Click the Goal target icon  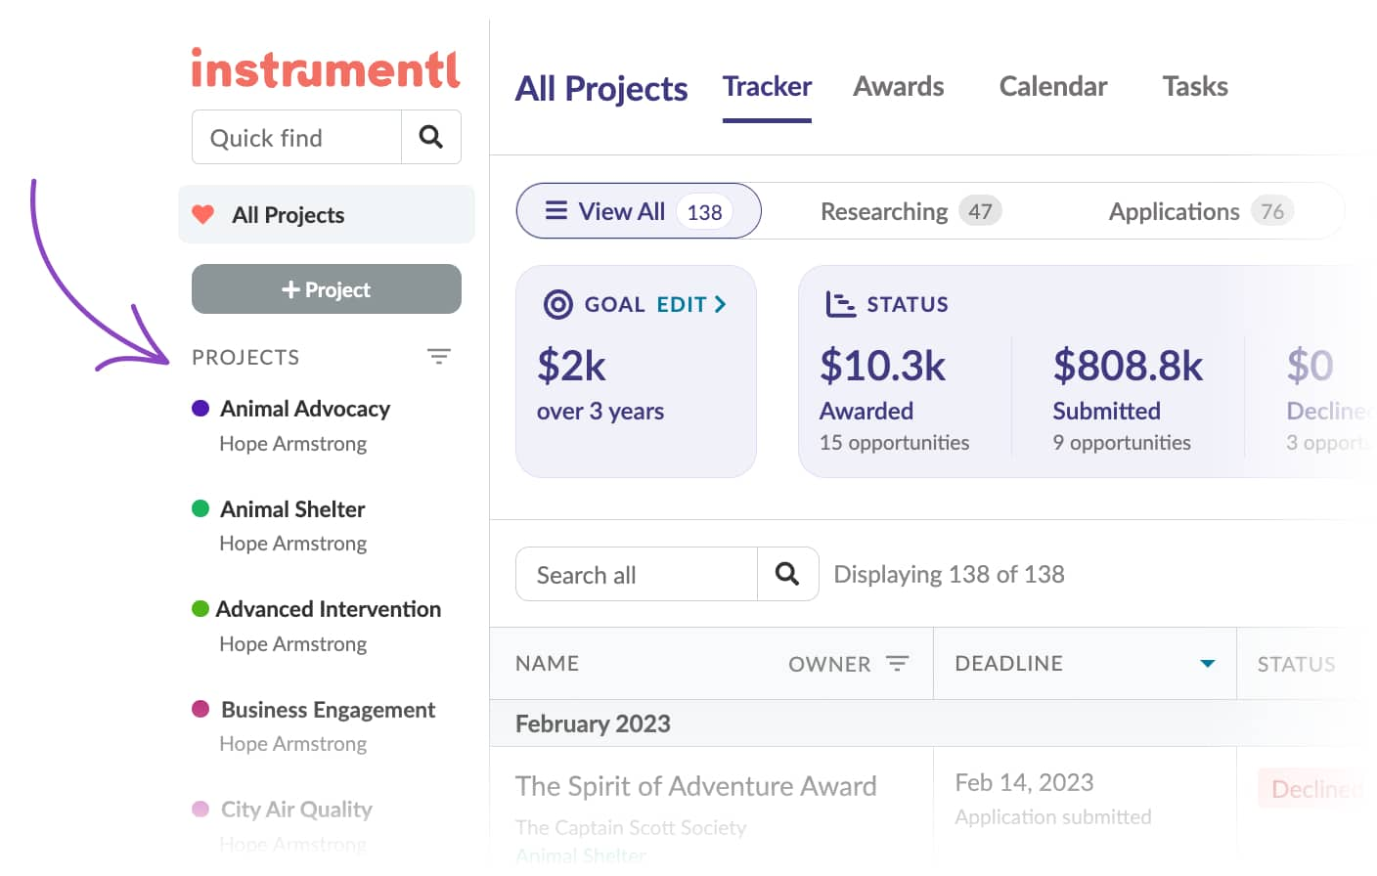click(557, 304)
